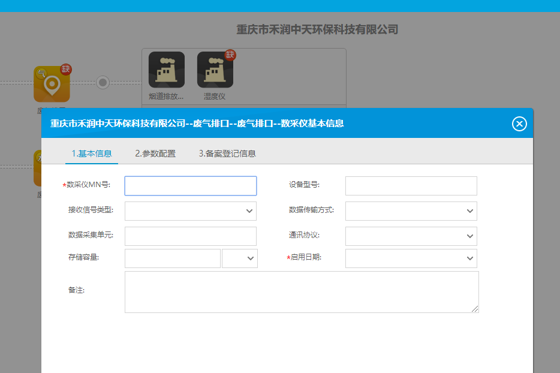Viewport: 560px width, 373px height.
Task: Click the 通讯协议 field label
Action: click(x=305, y=235)
